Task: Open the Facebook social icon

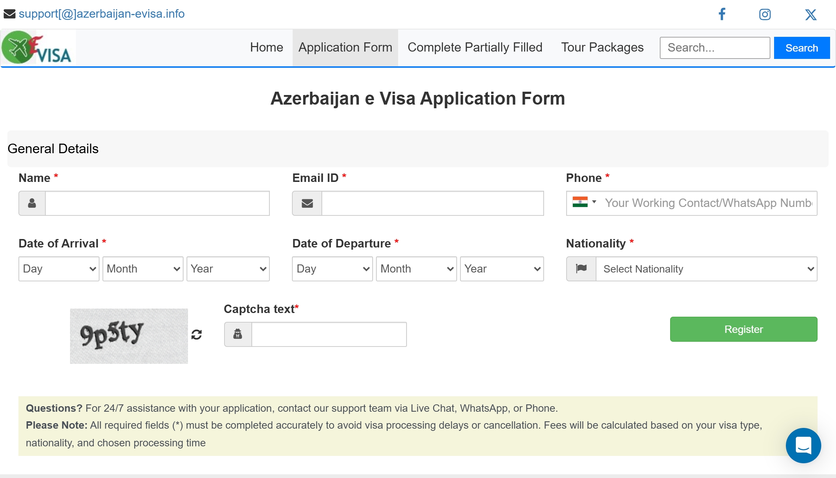Action: coord(722,14)
